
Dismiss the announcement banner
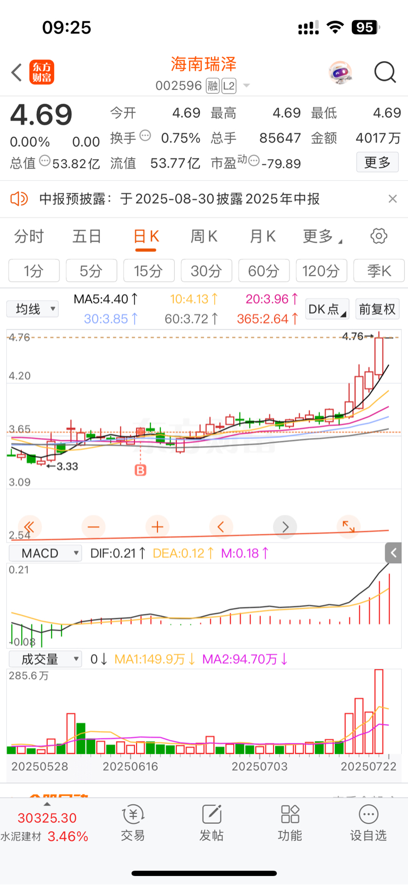coord(393,198)
